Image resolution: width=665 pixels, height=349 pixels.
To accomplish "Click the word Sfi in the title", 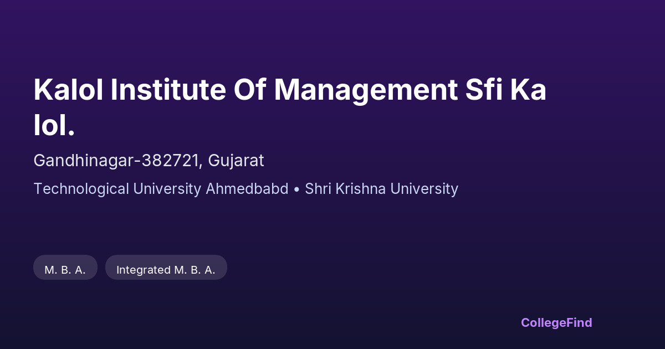I will (x=480, y=90).
